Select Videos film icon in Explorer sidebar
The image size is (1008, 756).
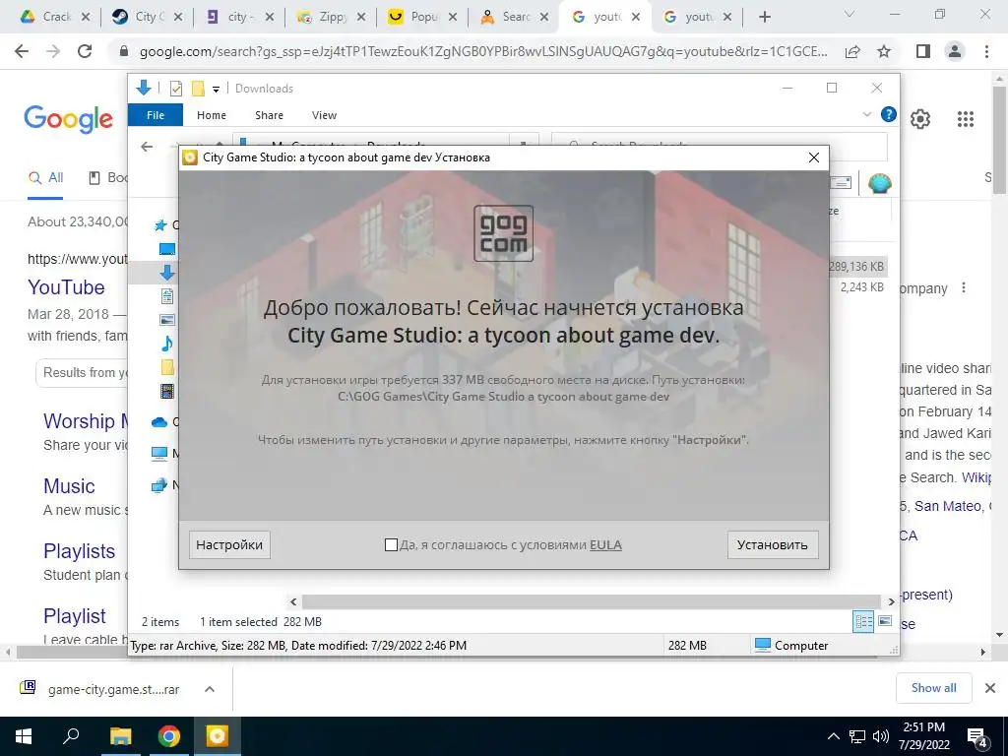(167, 391)
